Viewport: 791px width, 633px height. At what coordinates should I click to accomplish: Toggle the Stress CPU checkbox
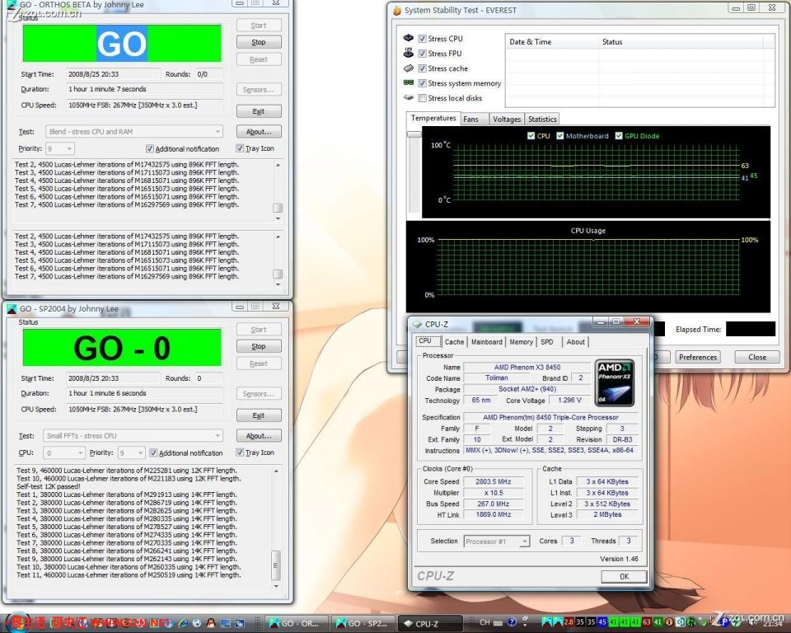tap(422, 39)
